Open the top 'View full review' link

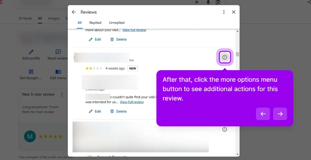134,30
